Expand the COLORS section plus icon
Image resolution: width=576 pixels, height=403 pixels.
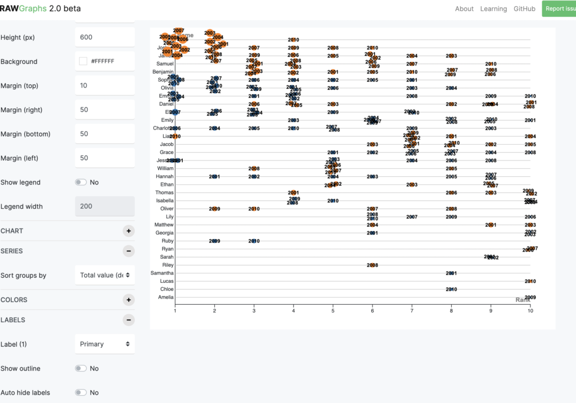click(x=129, y=300)
